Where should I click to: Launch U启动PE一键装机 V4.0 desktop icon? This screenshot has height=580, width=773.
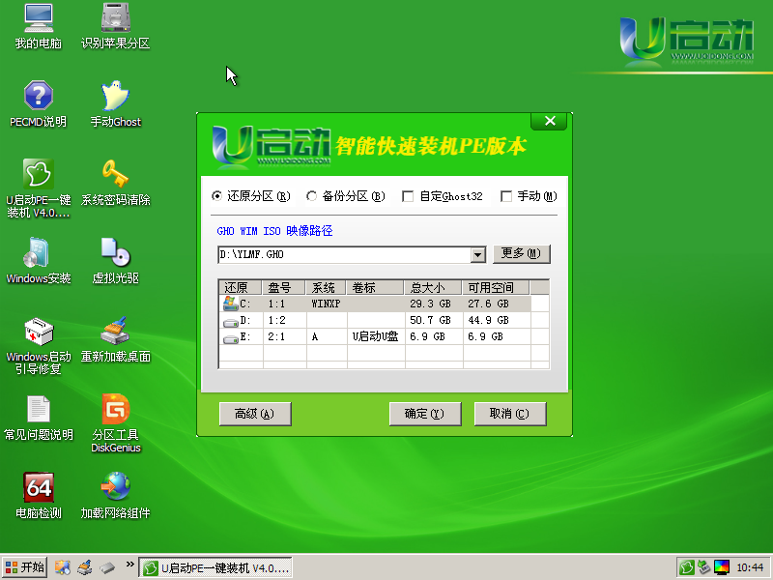(39, 188)
